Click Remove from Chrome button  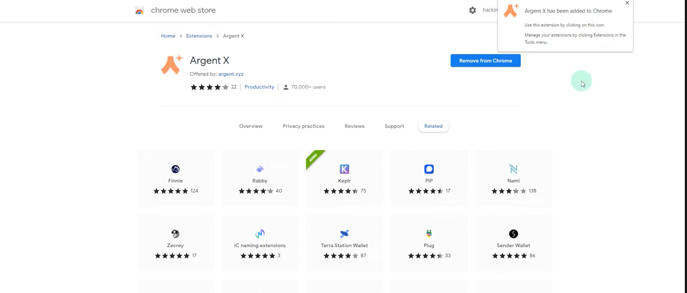(486, 61)
